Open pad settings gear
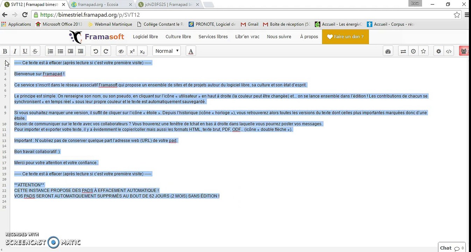This screenshot has height=252, width=471. click(x=438, y=51)
